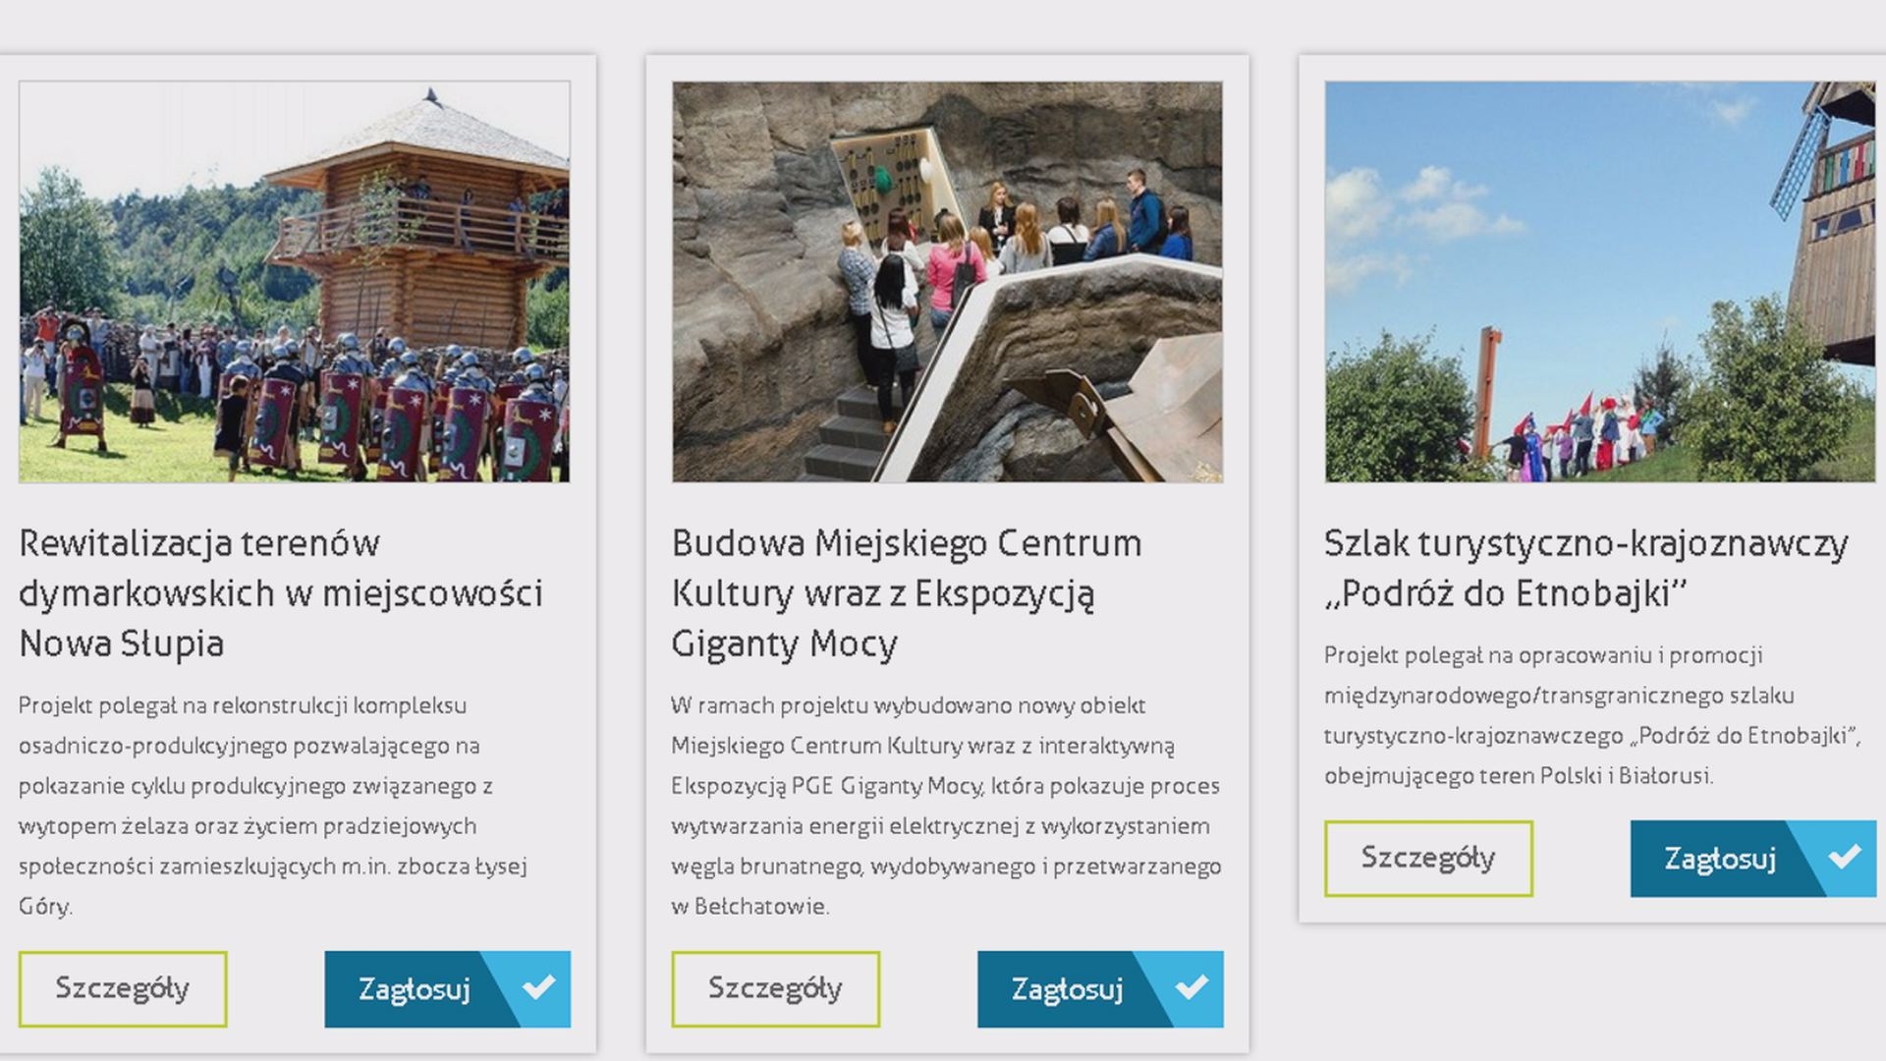1886x1061 pixels.
Task: Open Szczegóły for the Podróż do Etnobajki project
Action: (1428, 859)
